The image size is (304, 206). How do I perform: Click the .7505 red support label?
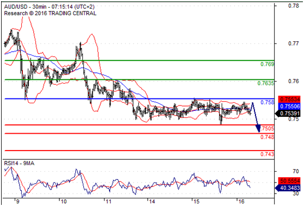pyautogui.click(x=267, y=128)
